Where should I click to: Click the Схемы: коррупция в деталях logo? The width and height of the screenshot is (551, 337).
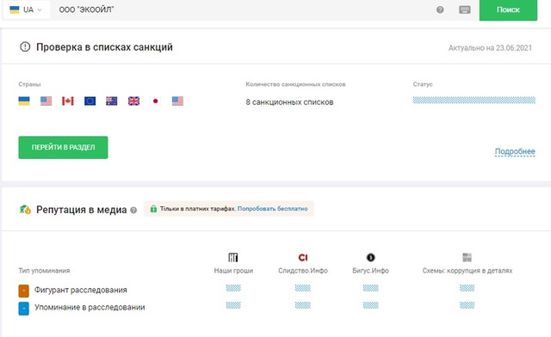467,257
